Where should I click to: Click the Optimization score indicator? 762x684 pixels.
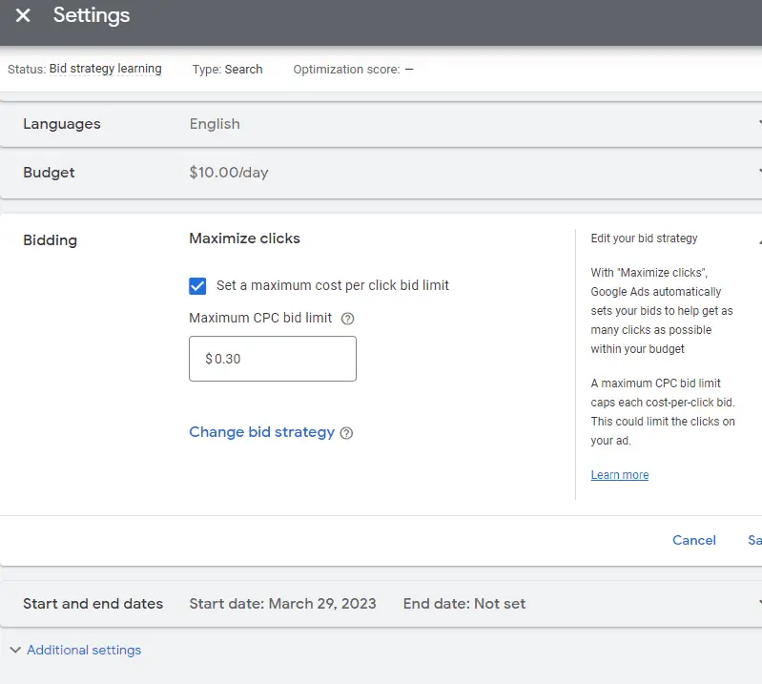[x=353, y=70]
